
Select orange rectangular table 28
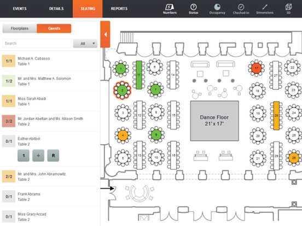276,116
